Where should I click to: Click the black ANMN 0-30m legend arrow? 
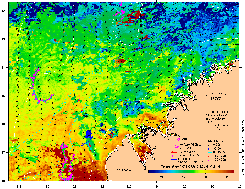209,145
